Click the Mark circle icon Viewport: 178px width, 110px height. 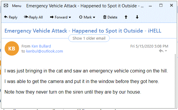(80, 17)
